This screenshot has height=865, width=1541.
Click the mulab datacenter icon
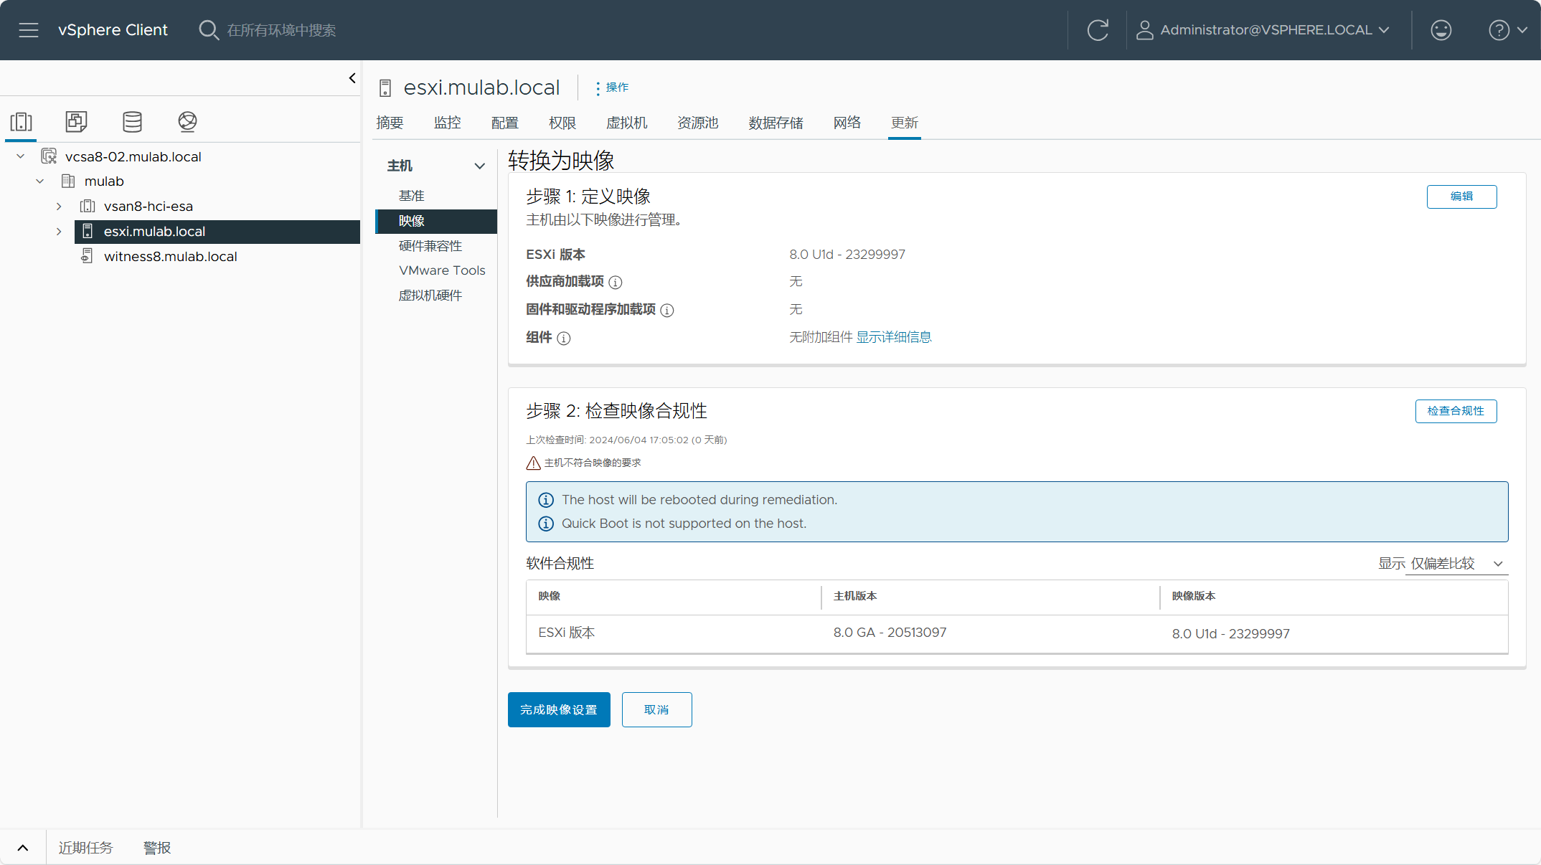click(x=68, y=181)
